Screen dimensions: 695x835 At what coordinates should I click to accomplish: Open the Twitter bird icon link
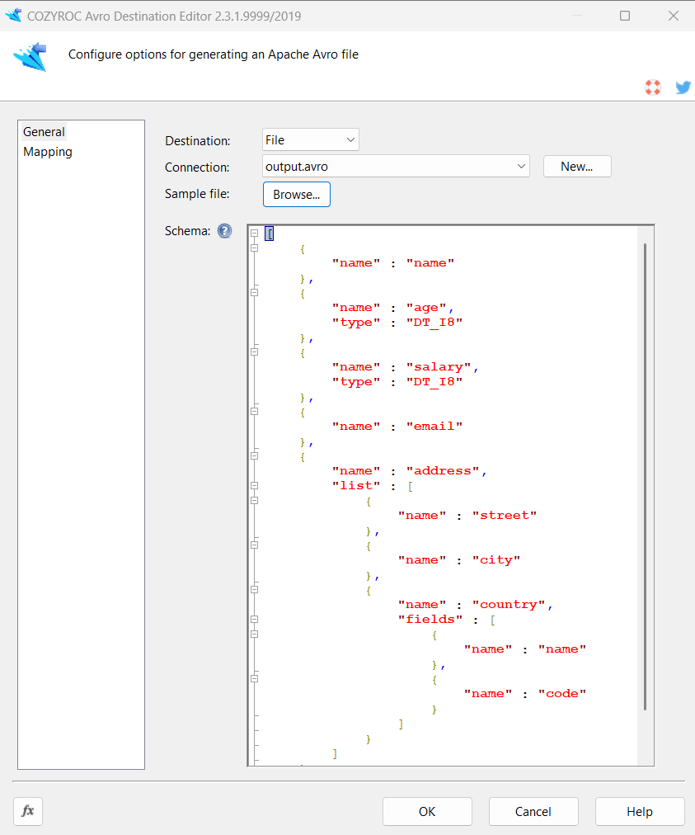tap(683, 87)
